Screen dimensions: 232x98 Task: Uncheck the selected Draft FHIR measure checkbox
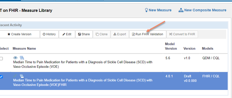pyautogui.click(x=1, y=77)
